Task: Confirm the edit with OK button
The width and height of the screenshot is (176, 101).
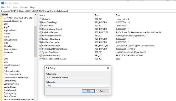Action: pyautogui.click(x=88, y=91)
